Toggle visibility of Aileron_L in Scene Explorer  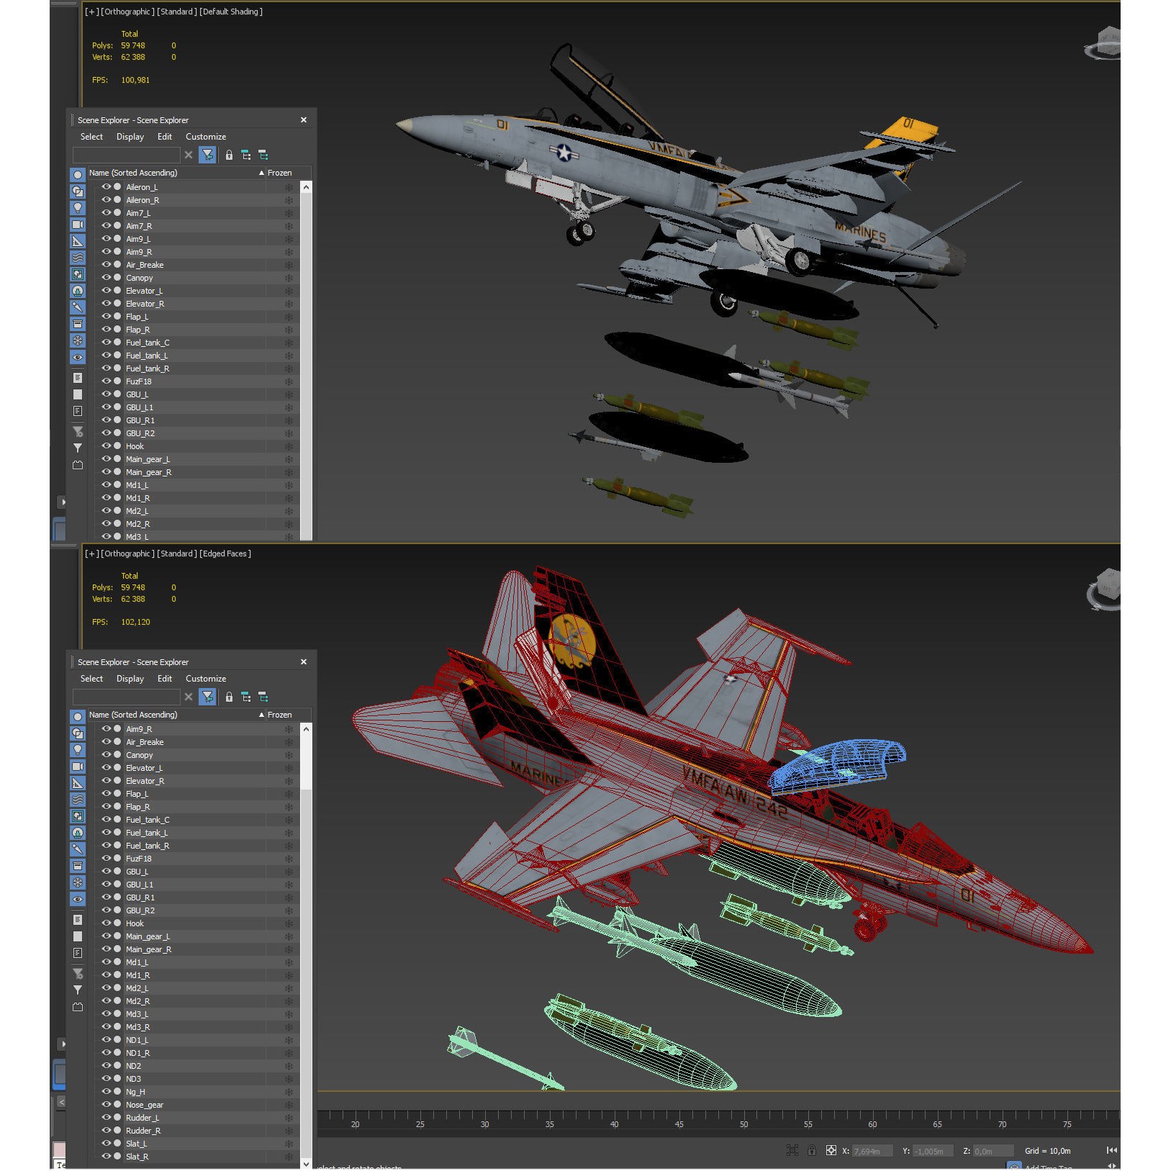[107, 186]
